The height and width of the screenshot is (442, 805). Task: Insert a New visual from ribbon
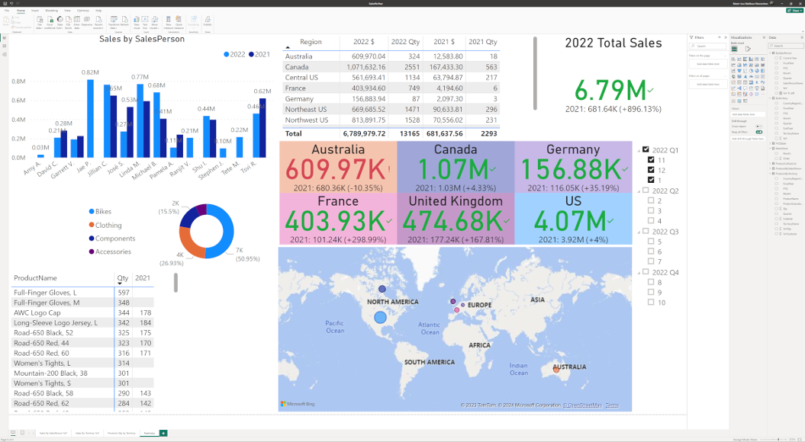137,23
